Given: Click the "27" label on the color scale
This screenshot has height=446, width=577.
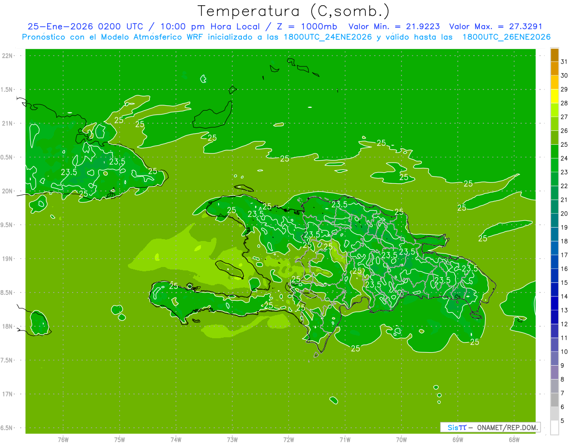Looking at the screenshot, I should (564, 117).
